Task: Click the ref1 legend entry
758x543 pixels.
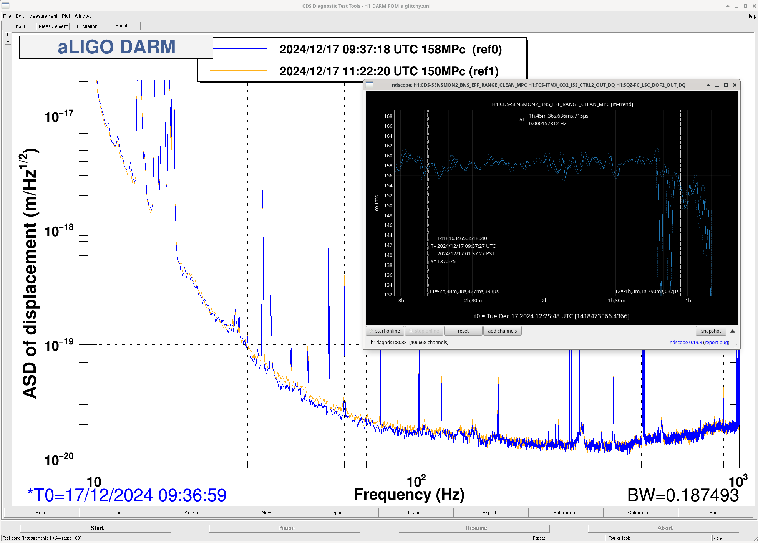Action: click(x=389, y=71)
